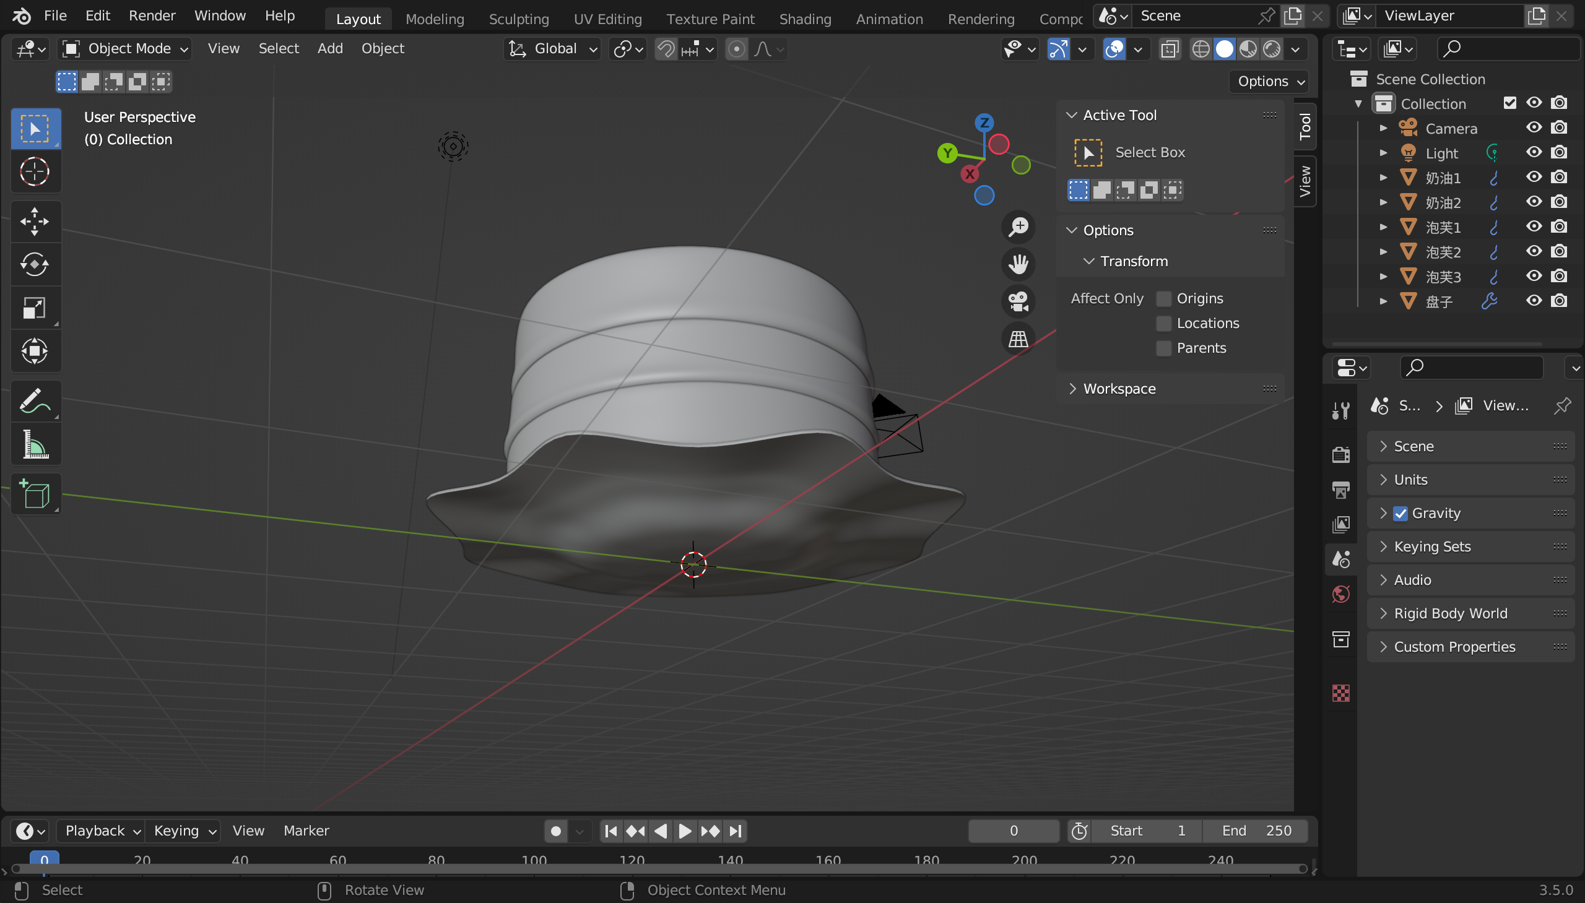Hide the Light object in outliner
The width and height of the screenshot is (1585, 903).
click(x=1534, y=153)
